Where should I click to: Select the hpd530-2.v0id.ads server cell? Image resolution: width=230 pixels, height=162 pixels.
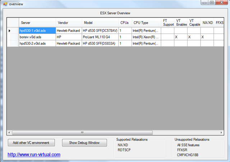tap(37, 43)
